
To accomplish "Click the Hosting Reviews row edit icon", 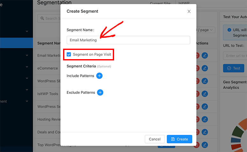I will click(205, 119).
